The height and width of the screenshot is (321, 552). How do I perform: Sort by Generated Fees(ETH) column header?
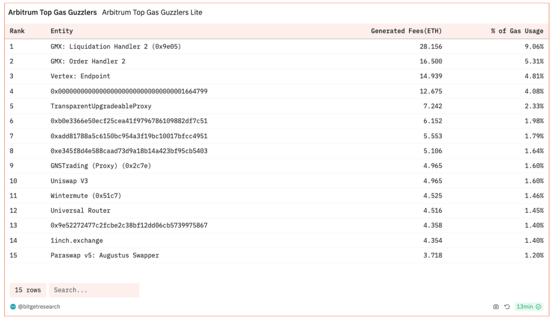pyautogui.click(x=406, y=31)
